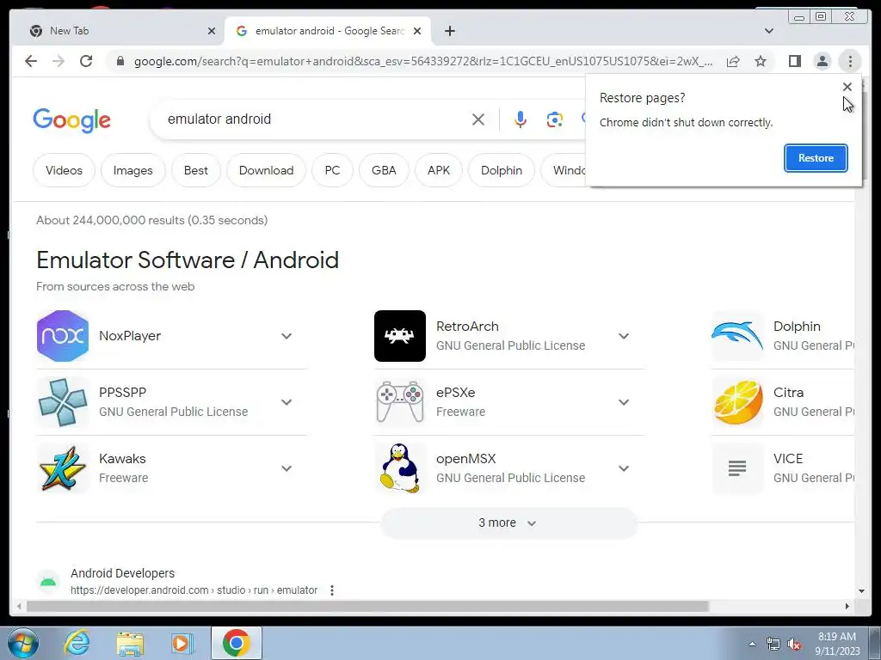Click the Restore button
This screenshot has width=881, height=660.
pyautogui.click(x=816, y=158)
